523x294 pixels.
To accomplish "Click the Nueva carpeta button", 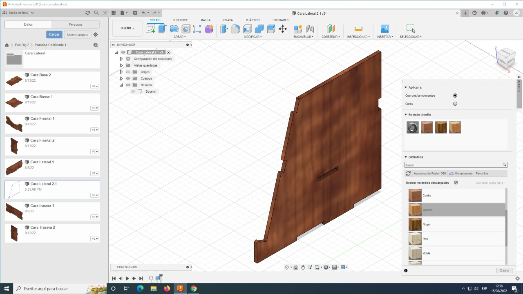I will [x=78, y=35].
